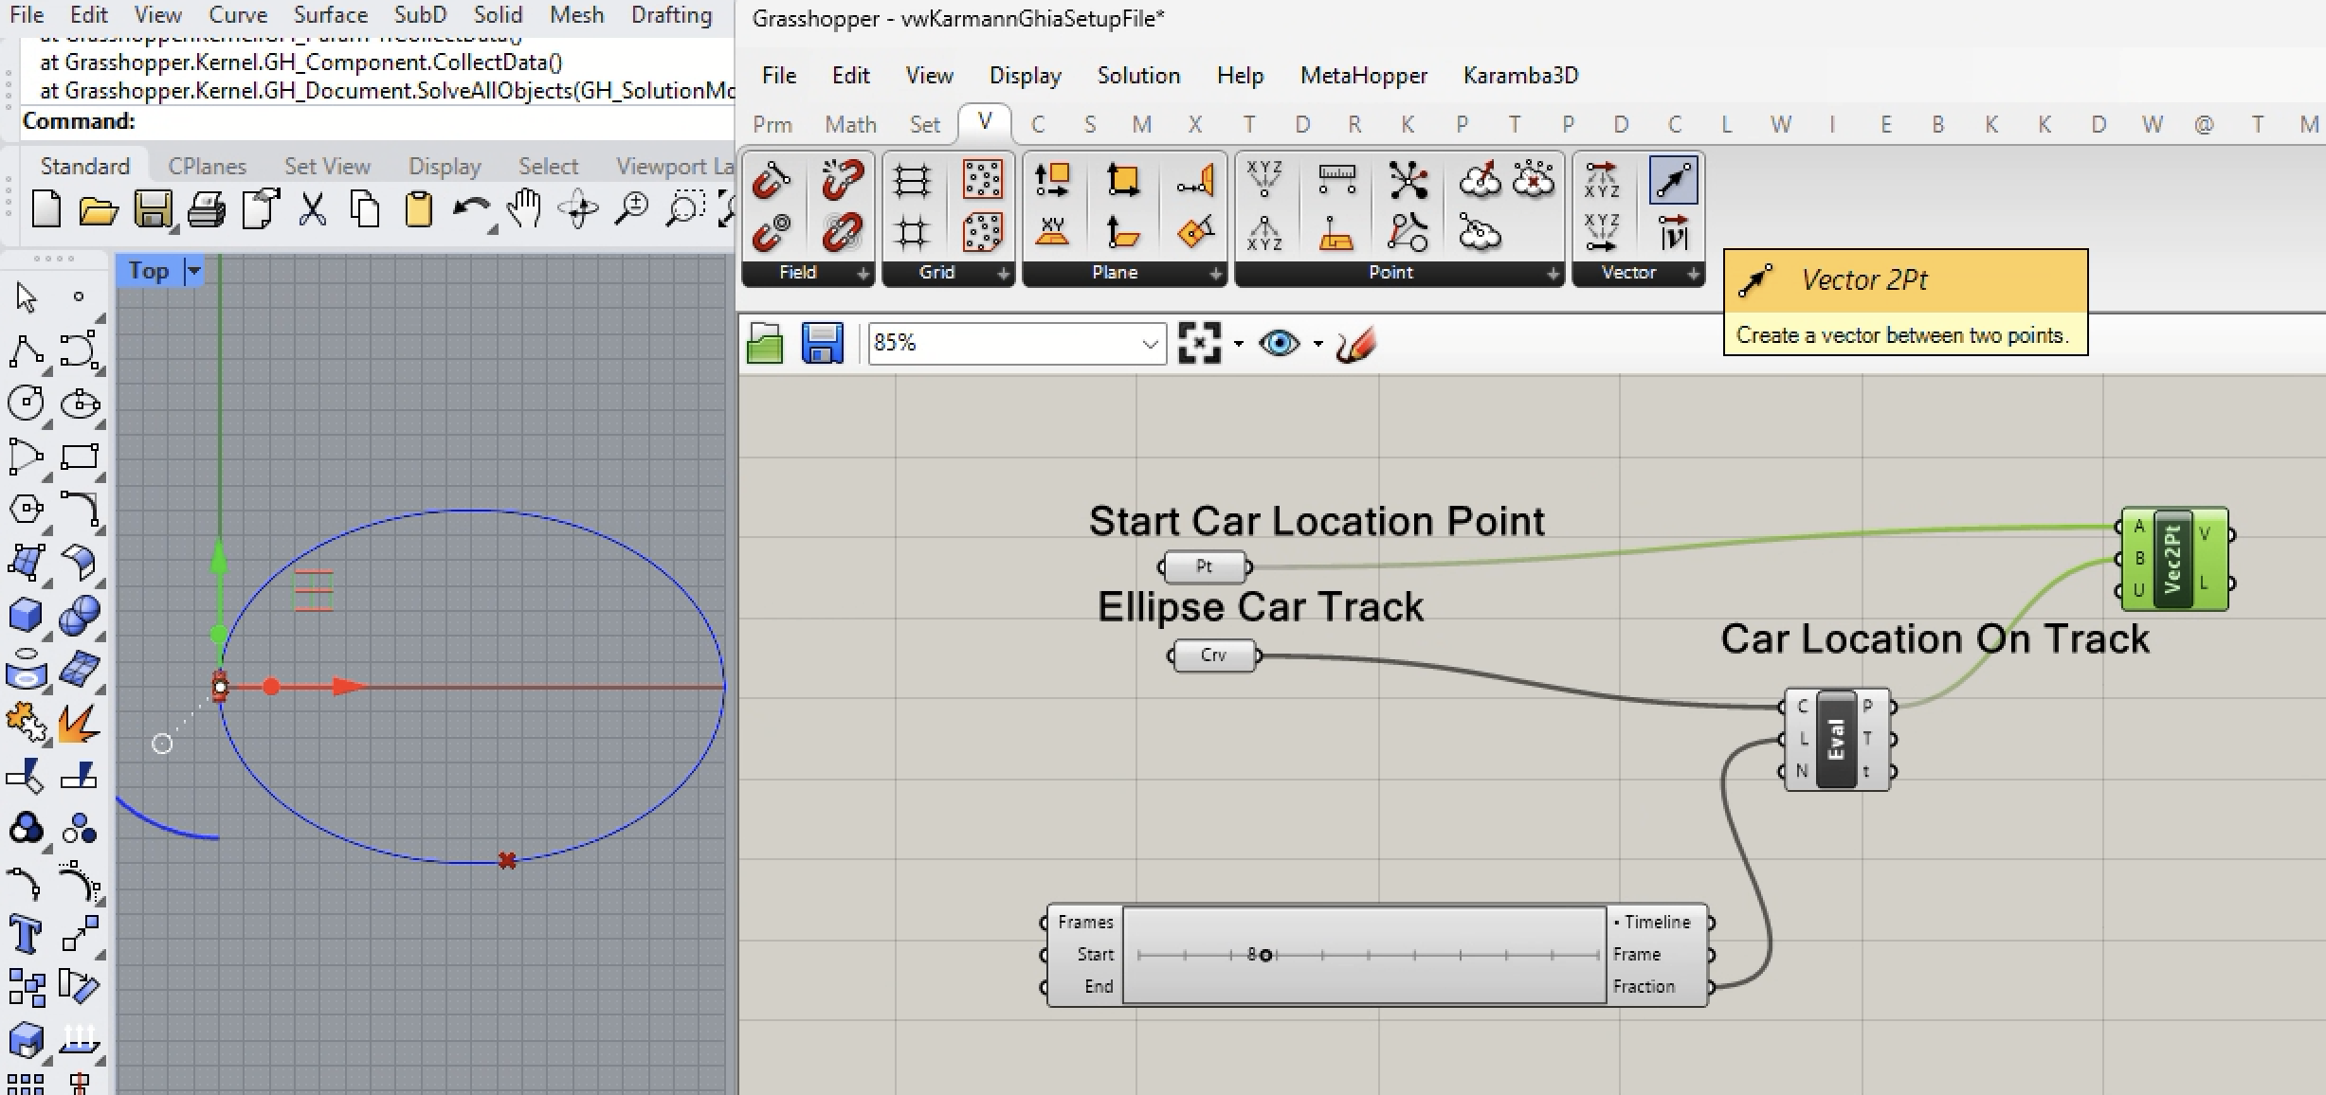Switch to the Math component tab
2326x1095 pixels.
coord(850,125)
